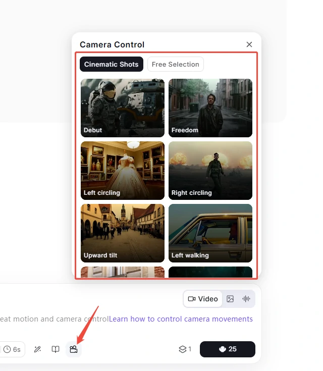The width and height of the screenshot is (323, 371).
Task: Change the generation count layers icon
Action: [185, 349]
